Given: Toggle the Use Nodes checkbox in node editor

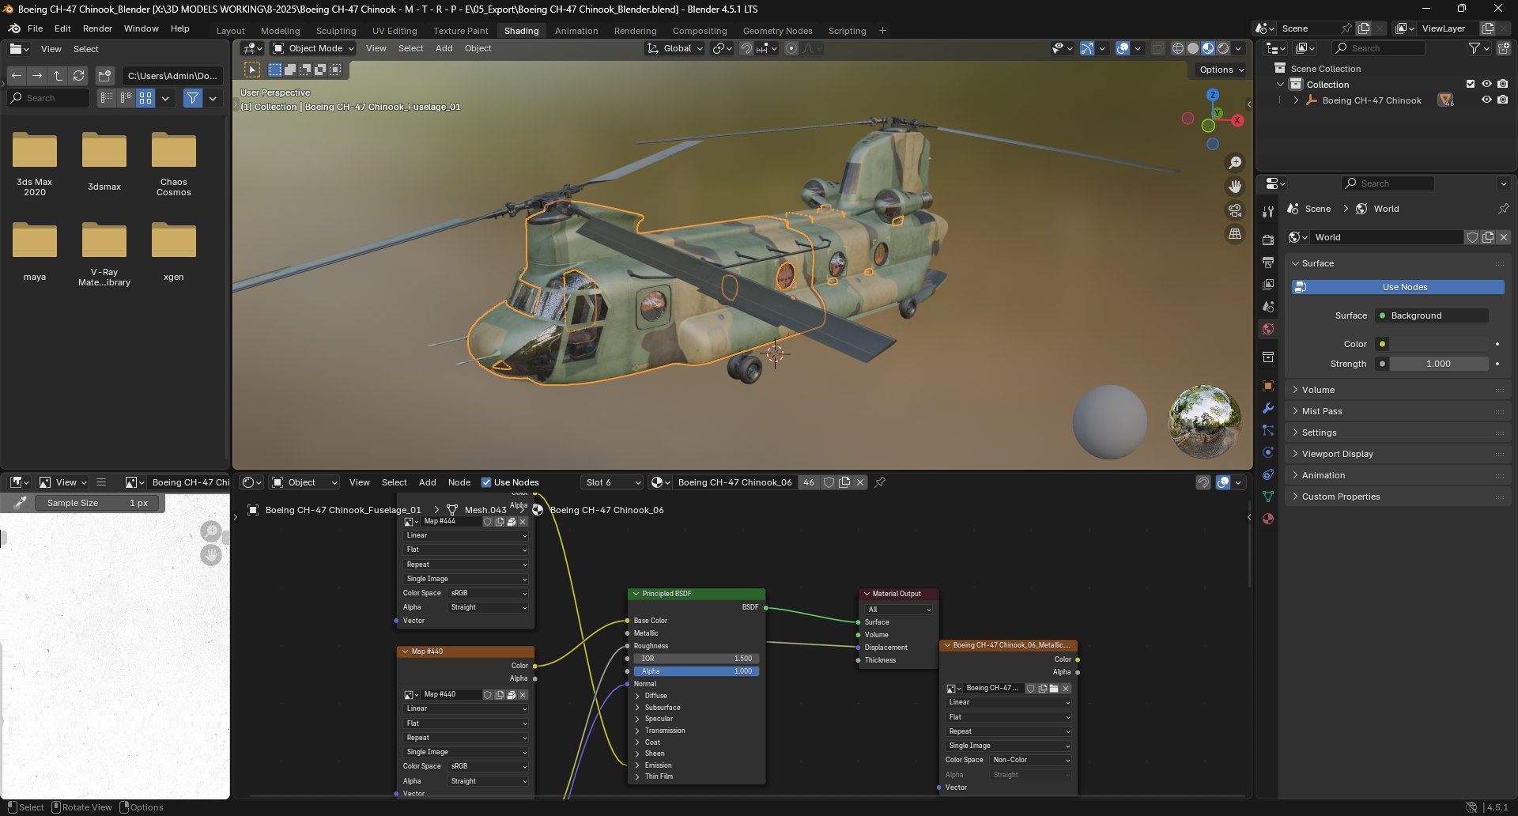Looking at the screenshot, I should [x=486, y=482].
